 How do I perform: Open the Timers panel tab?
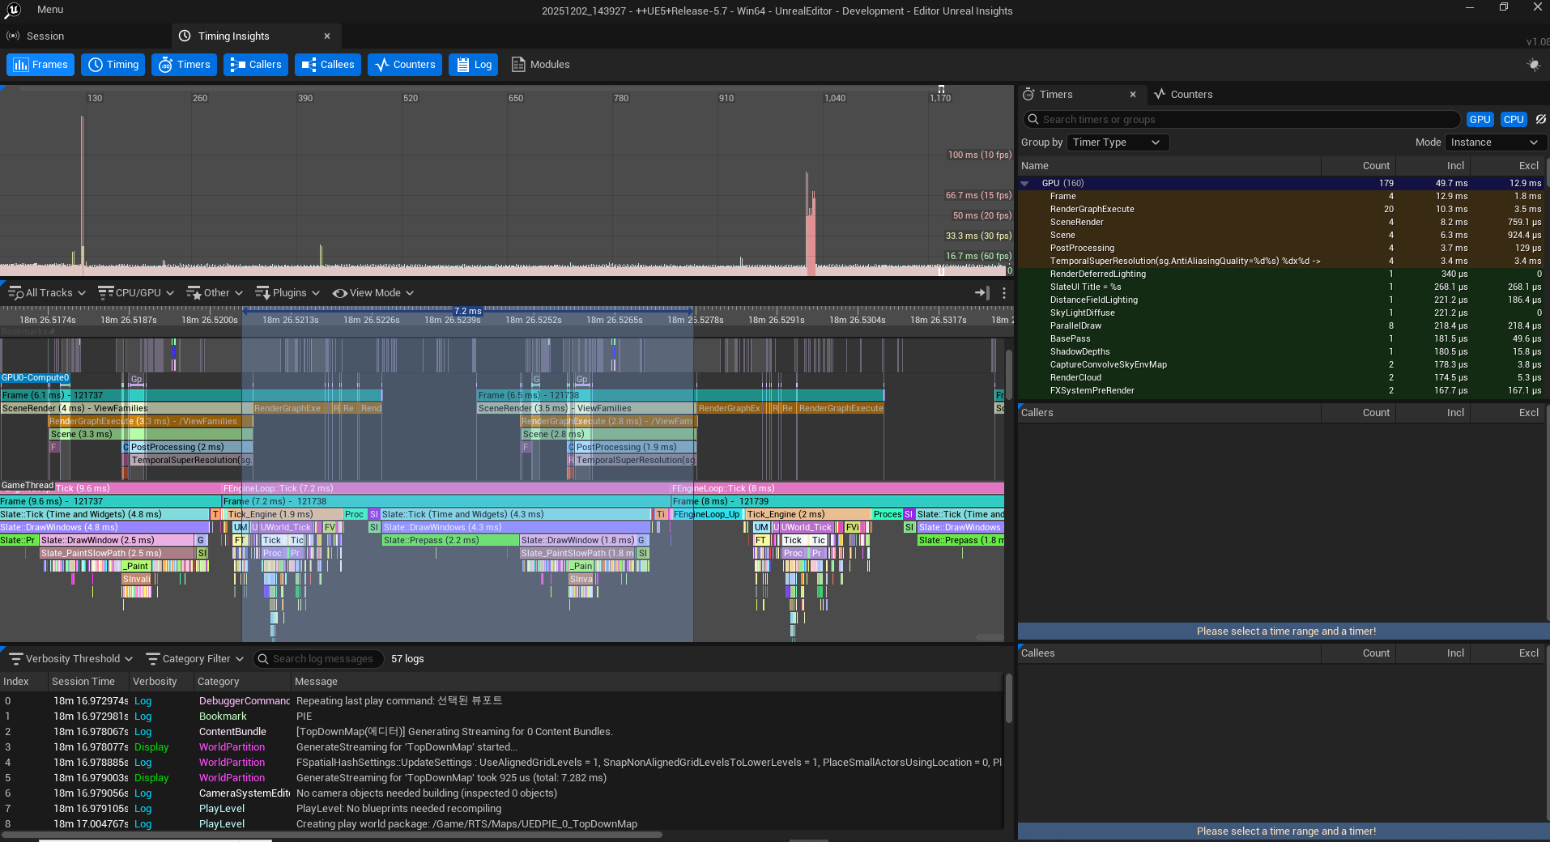pyautogui.click(x=1056, y=95)
